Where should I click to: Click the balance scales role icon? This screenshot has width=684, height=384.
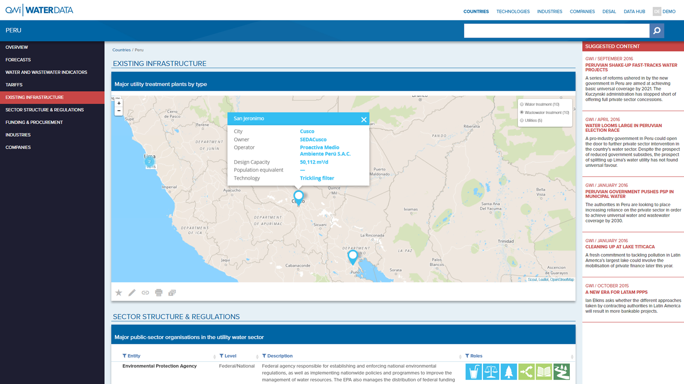click(491, 372)
